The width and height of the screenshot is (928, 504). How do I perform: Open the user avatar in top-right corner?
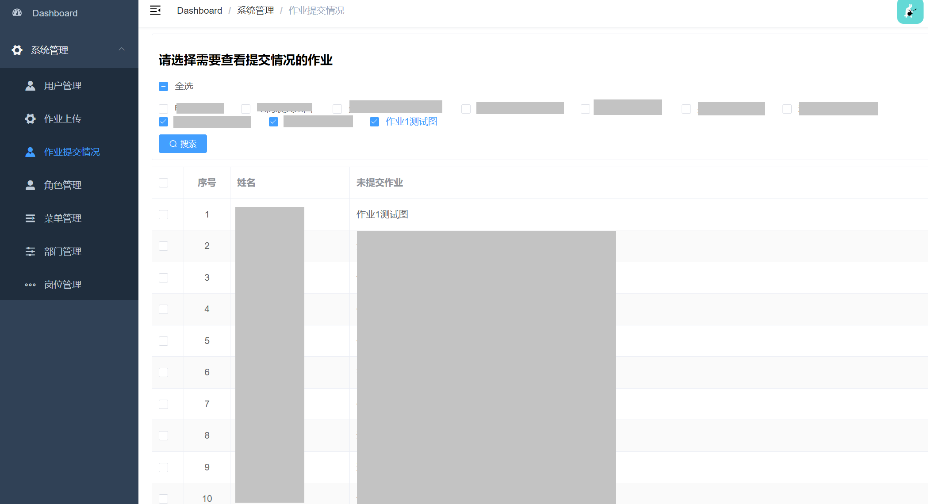[909, 11]
